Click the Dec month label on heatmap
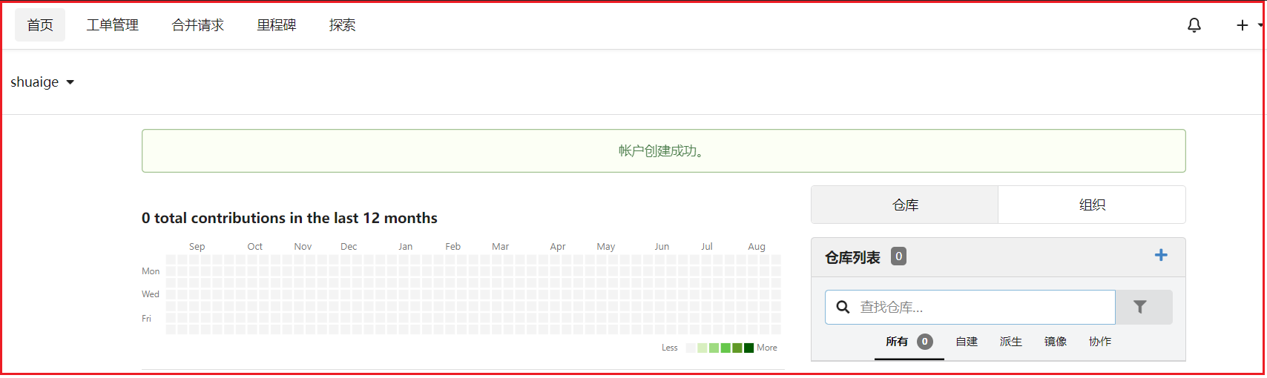The height and width of the screenshot is (378, 1267). click(349, 247)
